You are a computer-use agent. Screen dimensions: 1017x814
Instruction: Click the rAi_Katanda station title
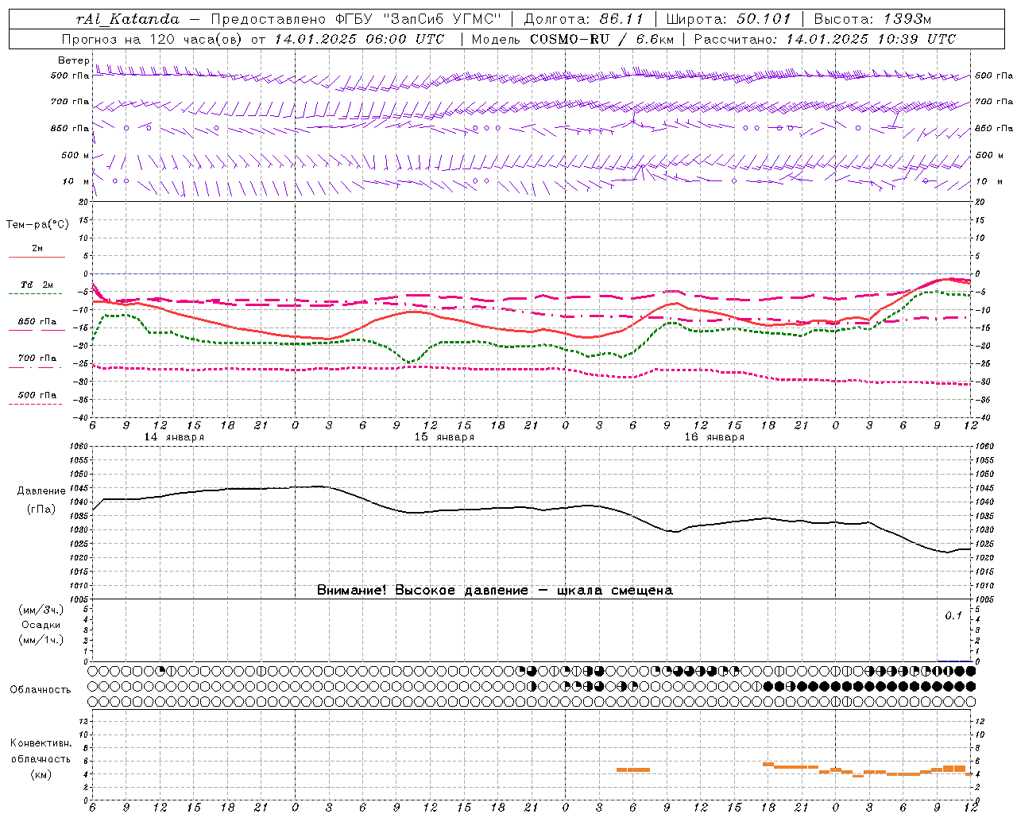[x=128, y=19]
